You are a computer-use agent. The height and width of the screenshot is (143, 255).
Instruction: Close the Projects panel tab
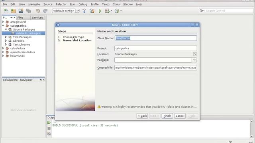coord(14,17)
